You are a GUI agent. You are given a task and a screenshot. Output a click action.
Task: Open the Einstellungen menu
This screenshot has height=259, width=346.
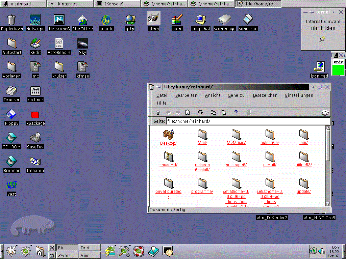click(x=299, y=95)
